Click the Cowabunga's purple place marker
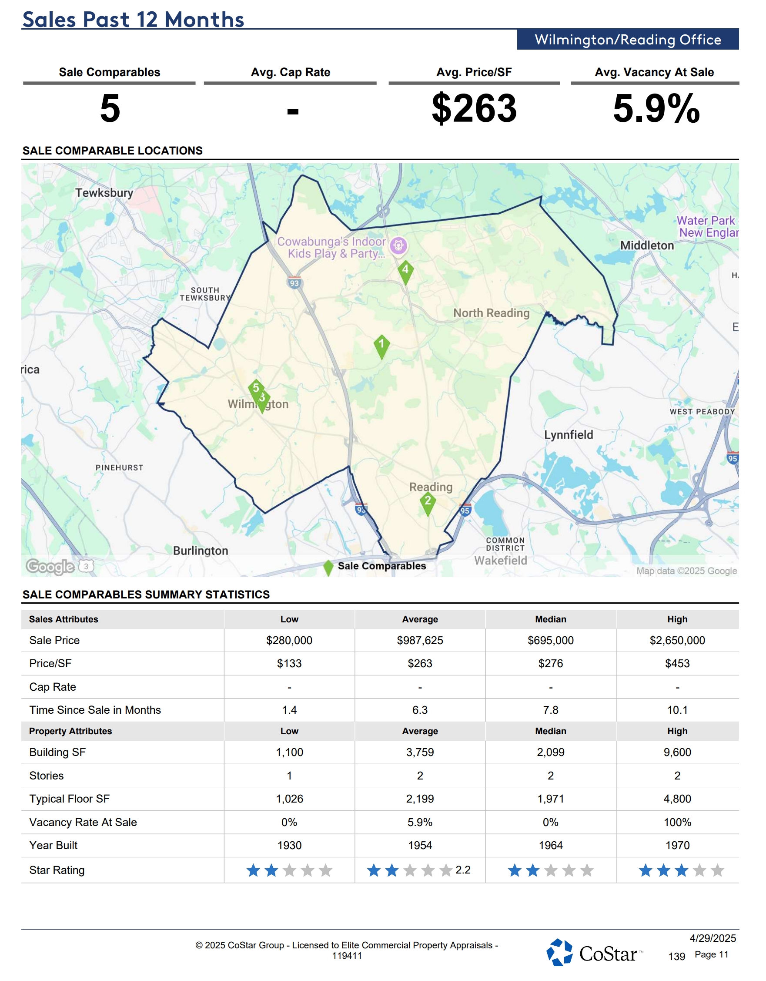The width and height of the screenshot is (766, 981). [x=398, y=245]
